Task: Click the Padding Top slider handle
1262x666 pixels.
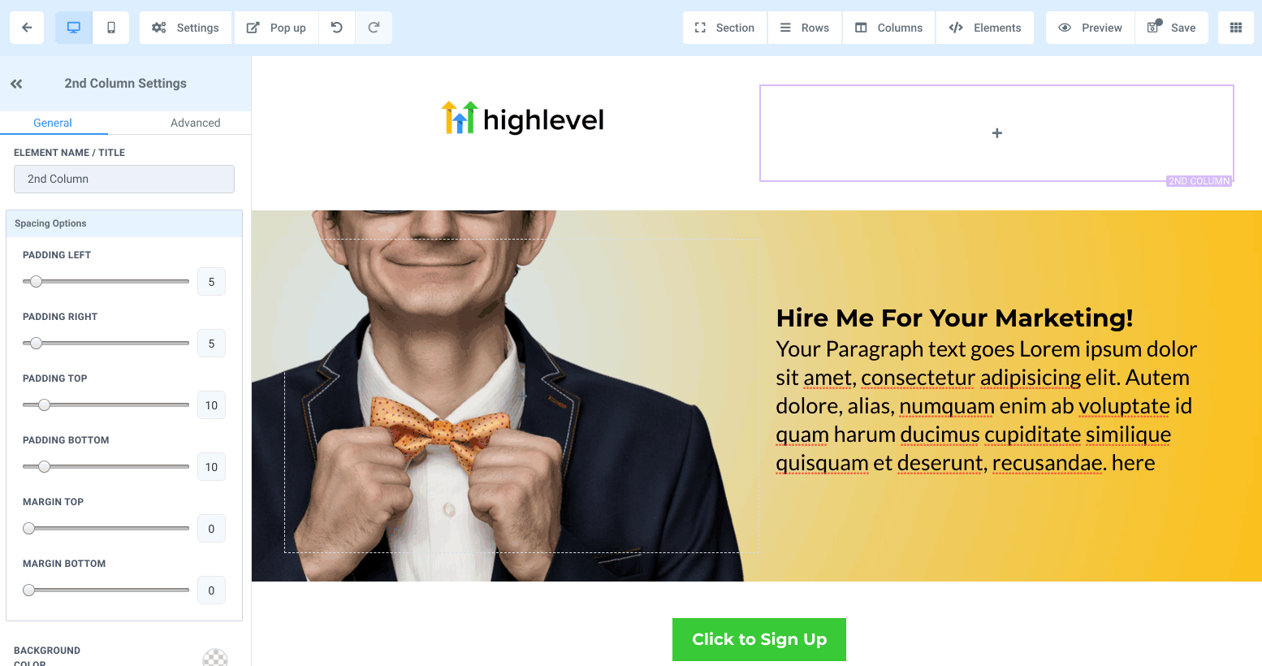Action: [45, 404]
